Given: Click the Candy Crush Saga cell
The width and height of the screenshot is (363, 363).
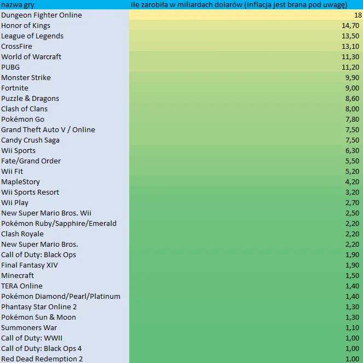Looking at the screenshot, I should pos(65,140).
